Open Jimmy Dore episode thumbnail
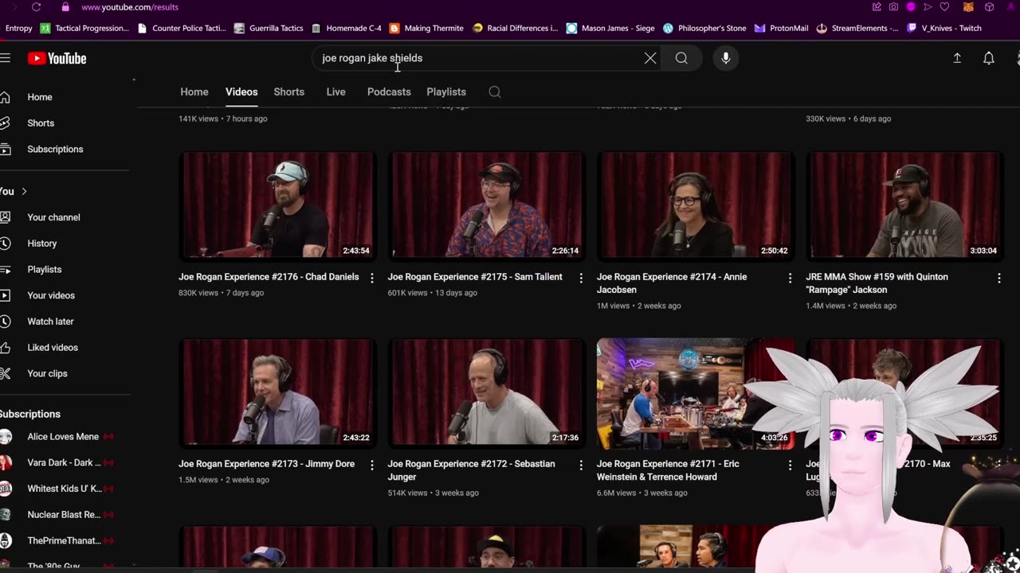Screen dimensions: 1020x573 click(277, 392)
